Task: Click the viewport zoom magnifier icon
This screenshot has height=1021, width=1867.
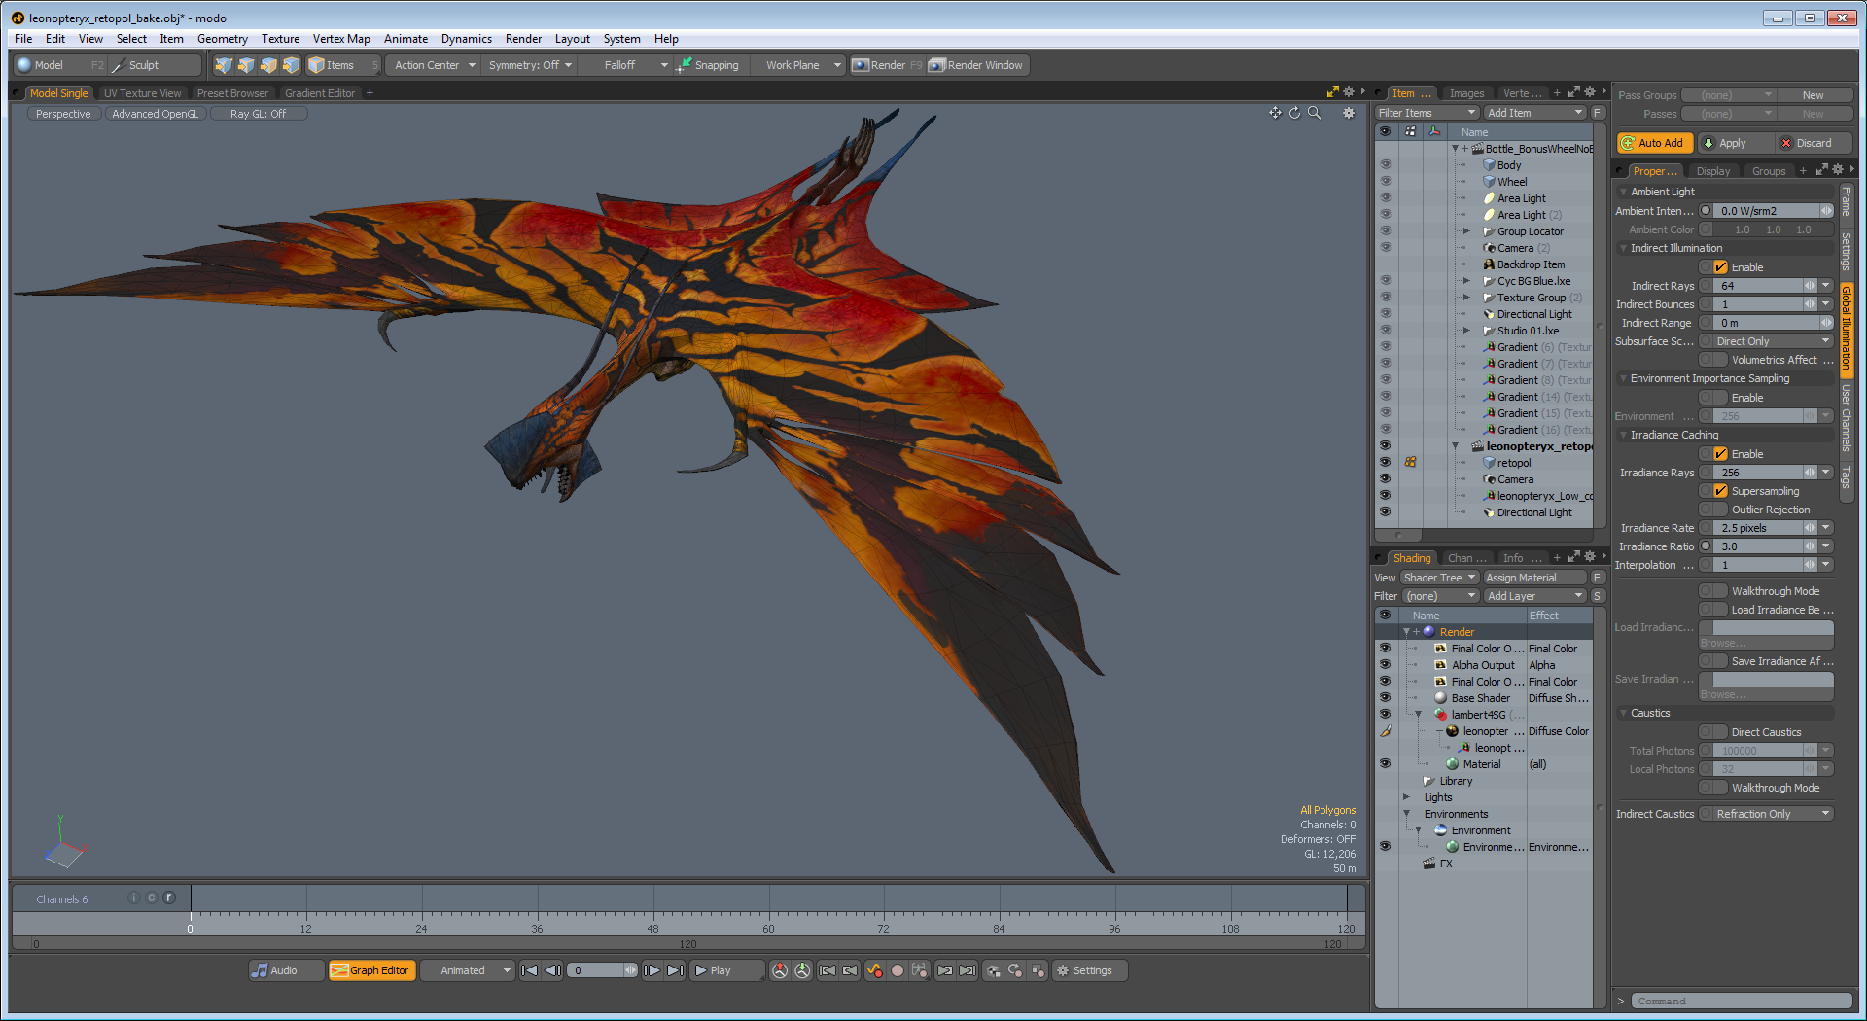Action: [1315, 113]
